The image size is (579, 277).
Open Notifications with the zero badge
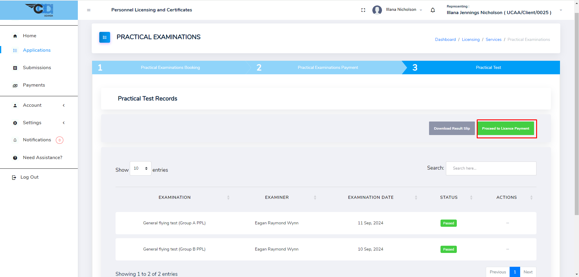(x=37, y=140)
